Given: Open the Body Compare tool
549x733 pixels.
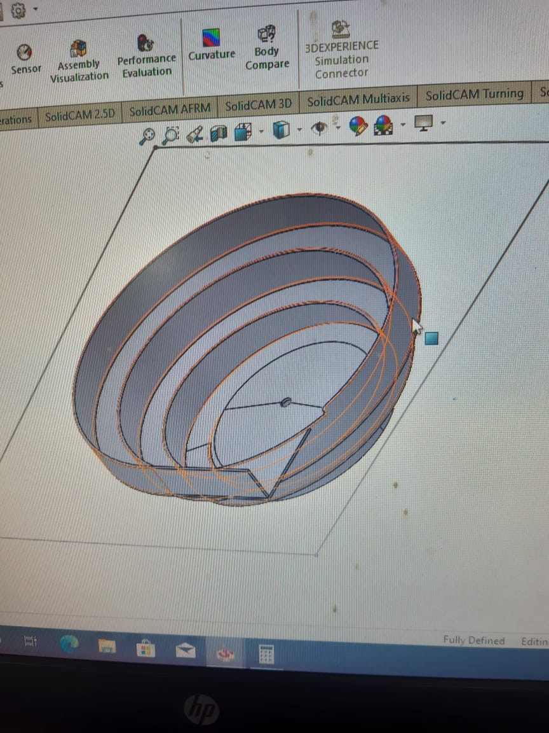Looking at the screenshot, I should pyautogui.click(x=267, y=33).
